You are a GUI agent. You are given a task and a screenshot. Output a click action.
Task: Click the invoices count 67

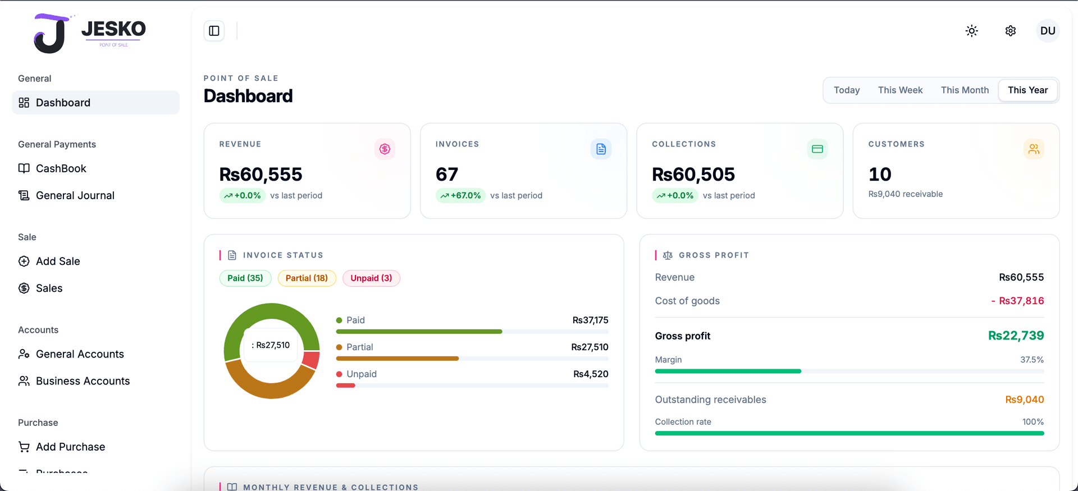[x=447, y=175]
